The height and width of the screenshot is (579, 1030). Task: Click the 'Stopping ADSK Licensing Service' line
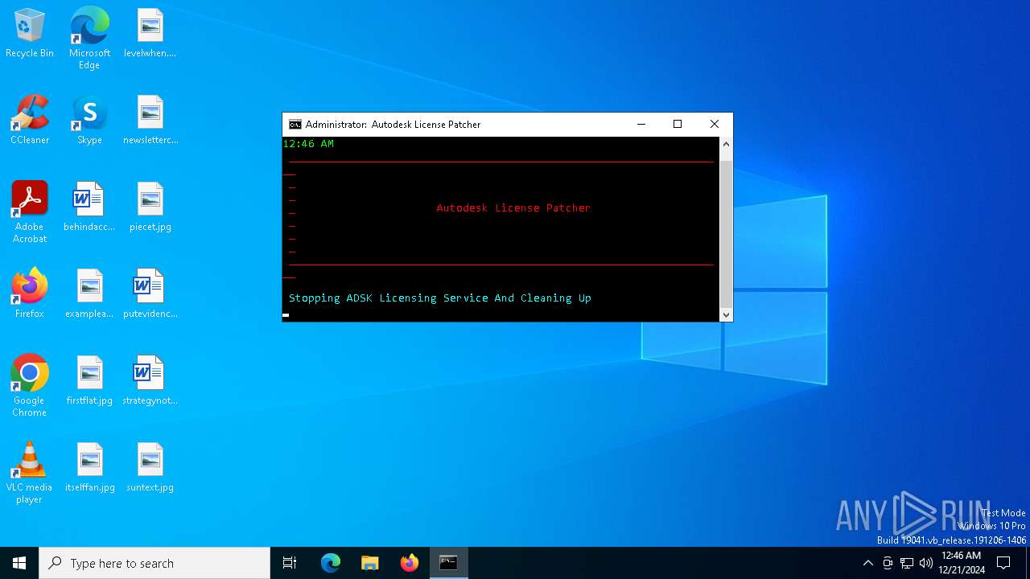tap(440, 298)
